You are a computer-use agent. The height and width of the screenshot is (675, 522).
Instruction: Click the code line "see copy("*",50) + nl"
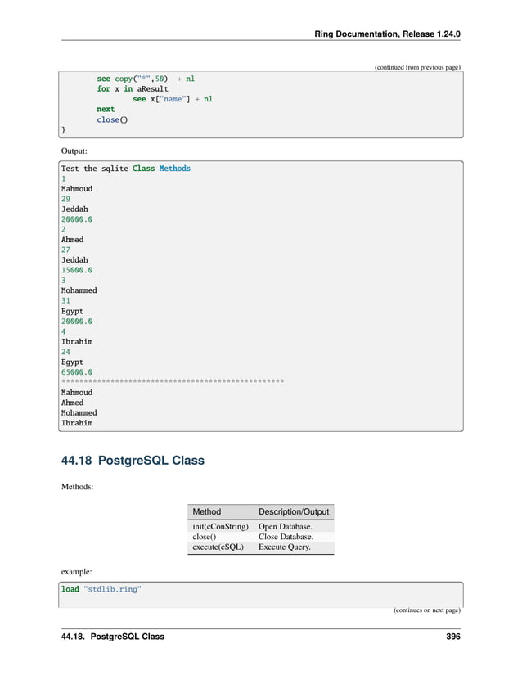click(146, 79)
